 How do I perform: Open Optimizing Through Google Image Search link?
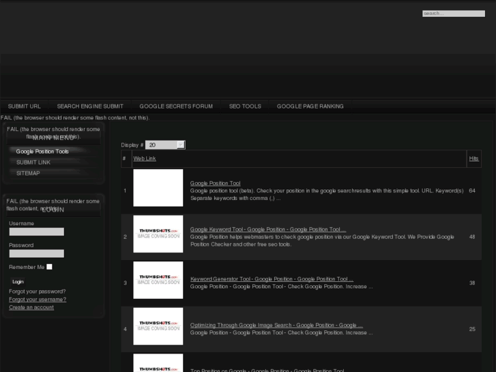[276, 326]
